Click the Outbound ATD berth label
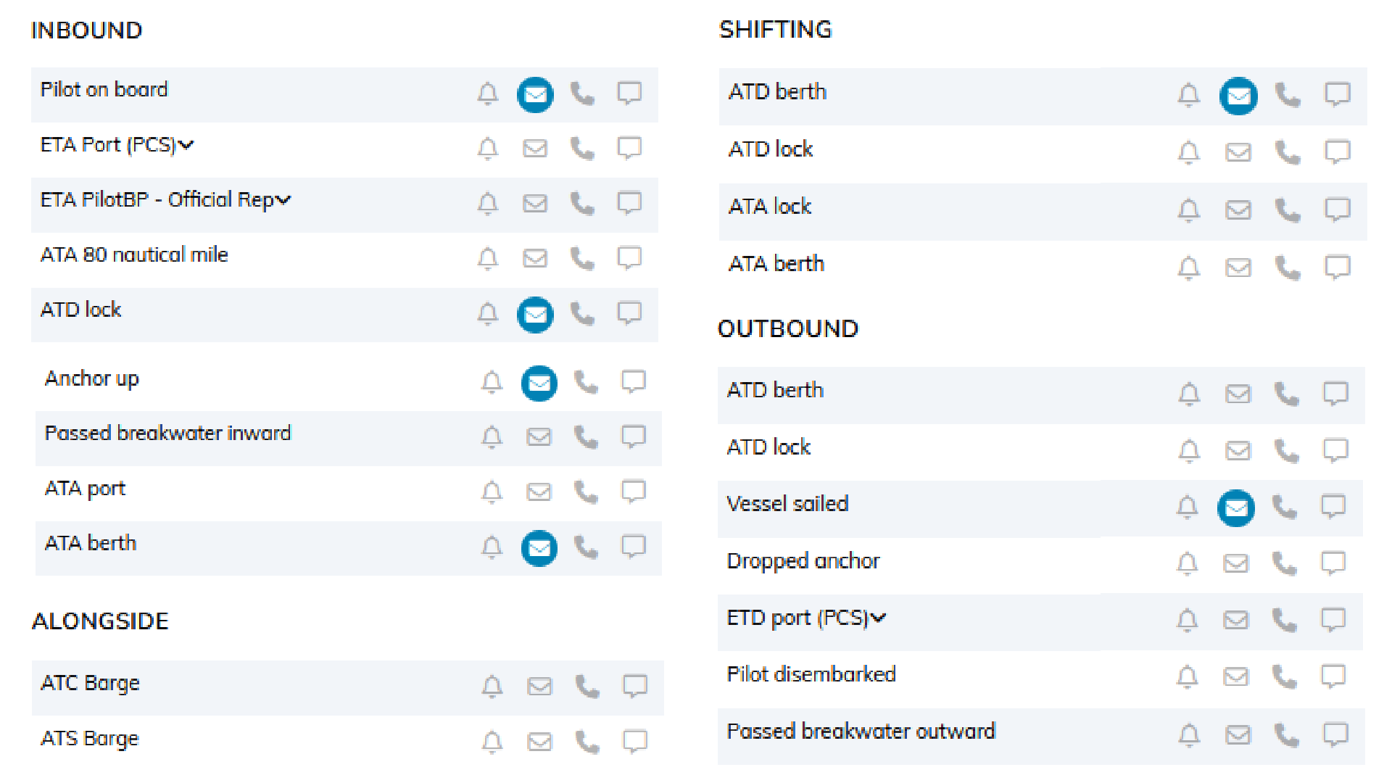Image resolution: width=1392 pixels, height=783 pixels. (x=775, y=390)
